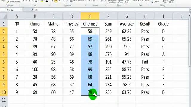This screenshot has width=191, height=107.
Task: Open the Clear eraser menu in Editing
Action: coord(155,2)
